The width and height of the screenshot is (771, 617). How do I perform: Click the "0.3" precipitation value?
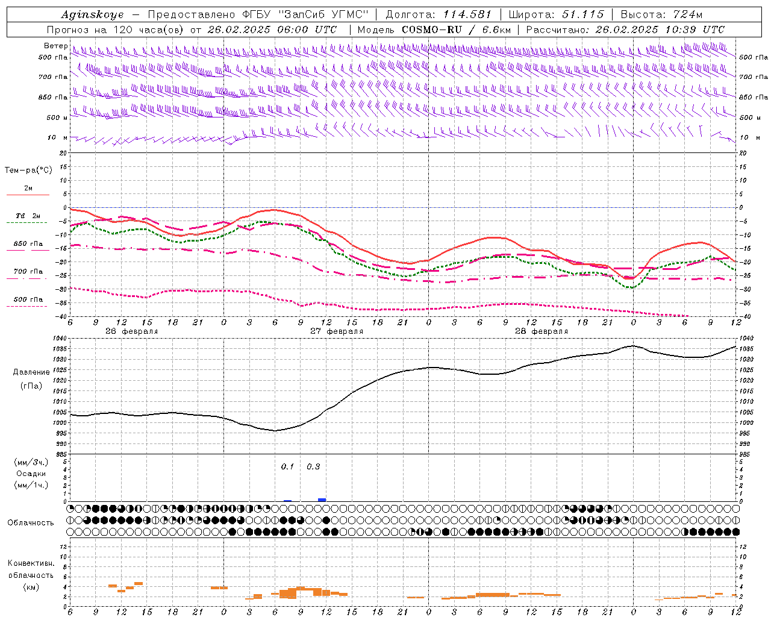[x=313, y=467]
